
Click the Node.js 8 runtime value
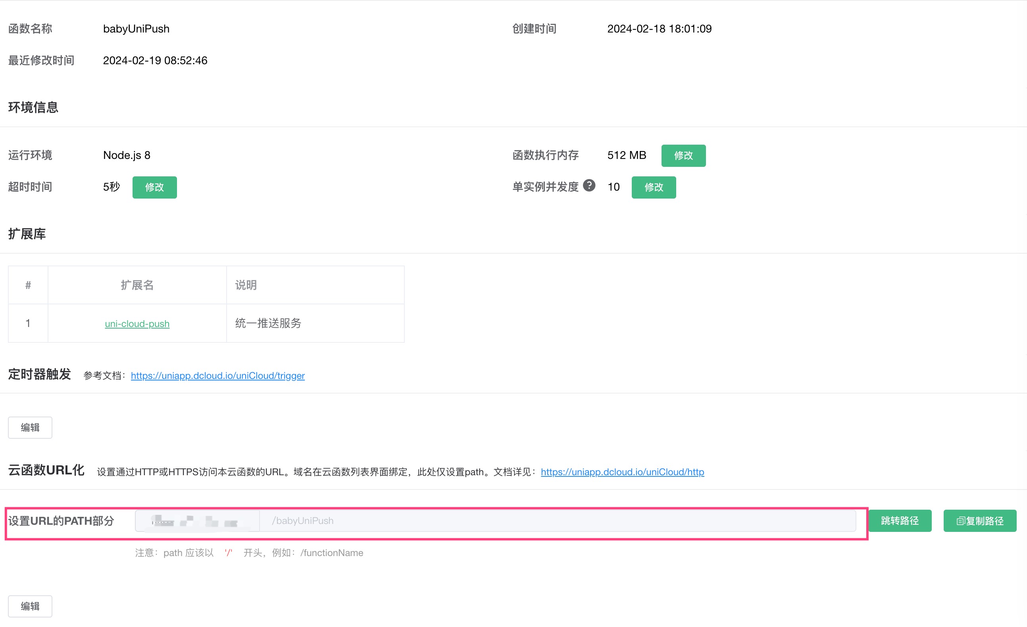127,155
